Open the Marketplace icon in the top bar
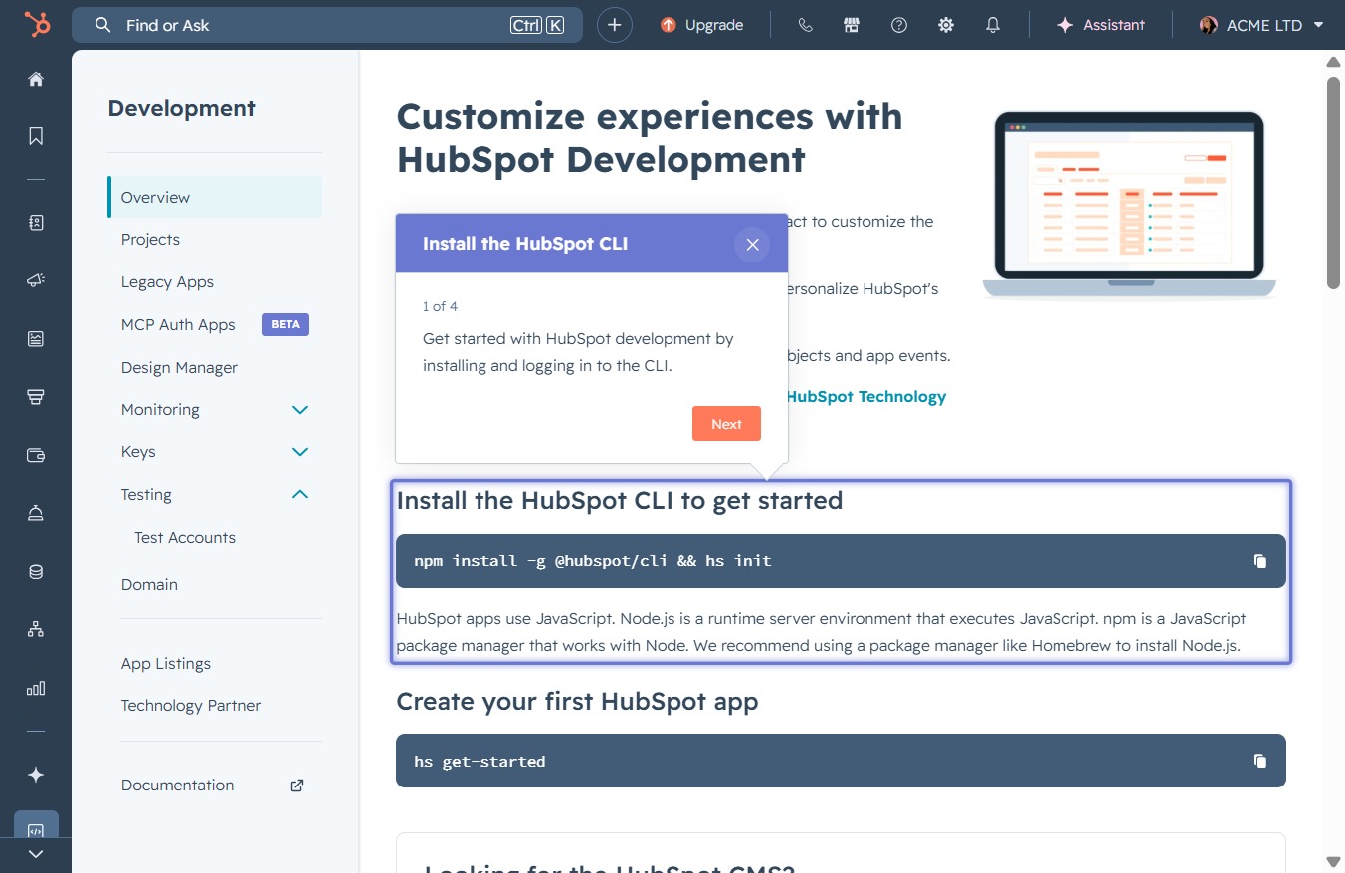1345x873 pixels. [x=852, y=25]
